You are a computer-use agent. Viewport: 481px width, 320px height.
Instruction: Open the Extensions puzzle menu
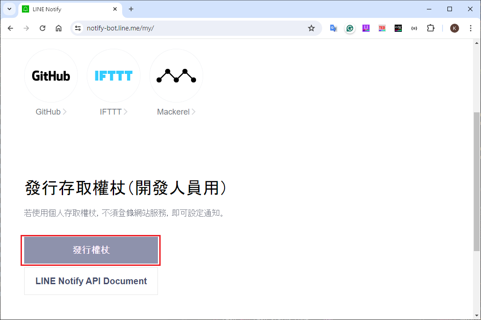(430, 28)
